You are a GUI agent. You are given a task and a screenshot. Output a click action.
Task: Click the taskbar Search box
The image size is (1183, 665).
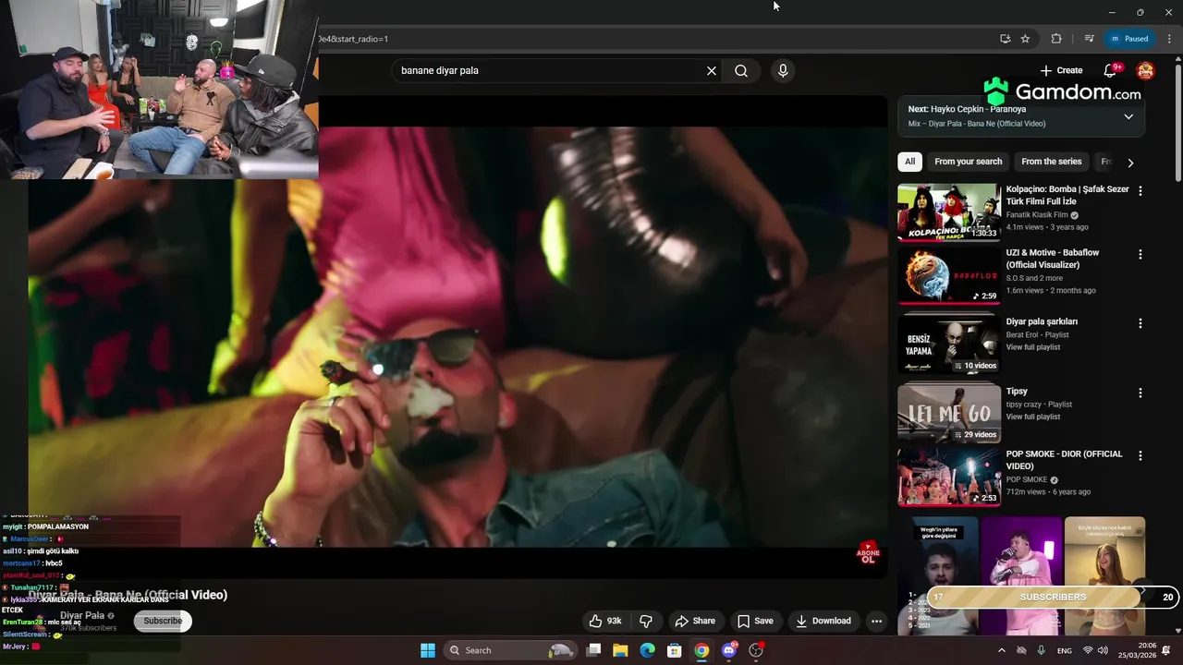pos(510,650)
